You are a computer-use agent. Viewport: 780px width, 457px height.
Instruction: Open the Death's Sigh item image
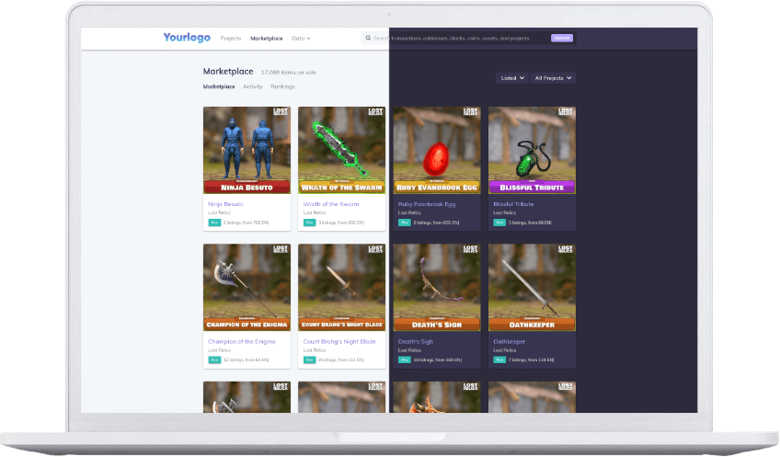pyautogui.click(x=437, y=288)
